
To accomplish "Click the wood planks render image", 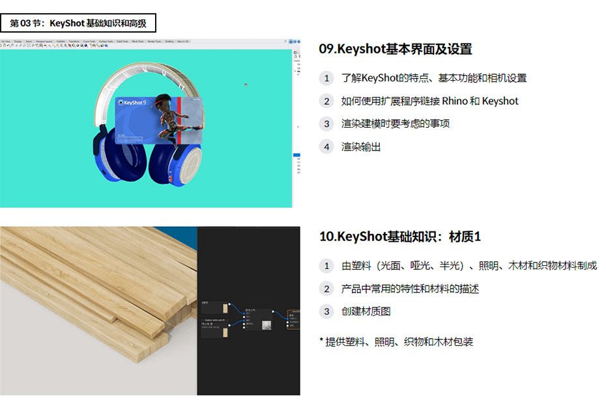I will coord(98,311).
